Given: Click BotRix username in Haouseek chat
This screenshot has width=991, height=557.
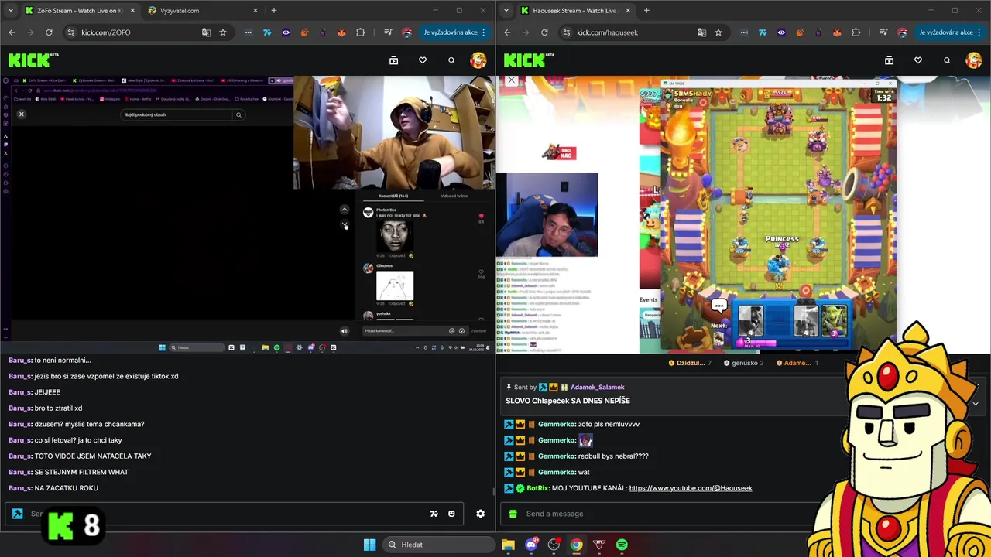Looking at the screenshot, I should 538,488.
